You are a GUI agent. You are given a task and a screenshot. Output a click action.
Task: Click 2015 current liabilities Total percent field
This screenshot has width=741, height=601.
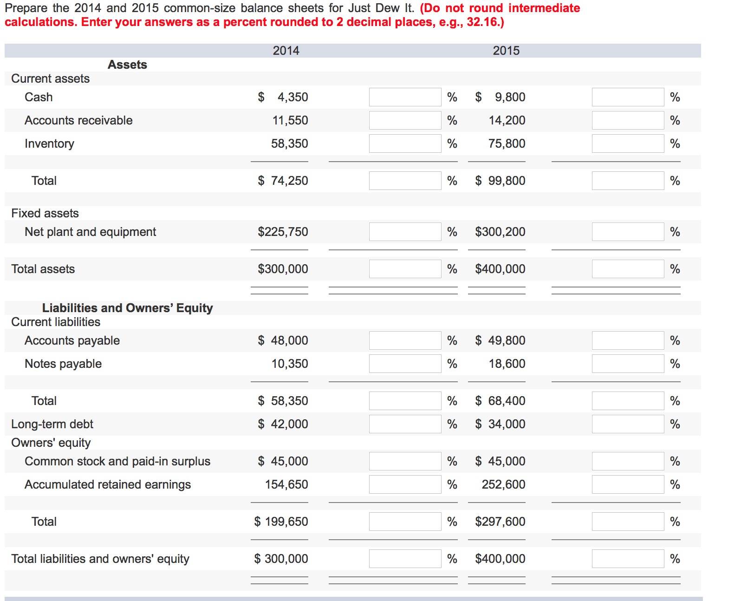pyautogui.click(x=628, y=401)
